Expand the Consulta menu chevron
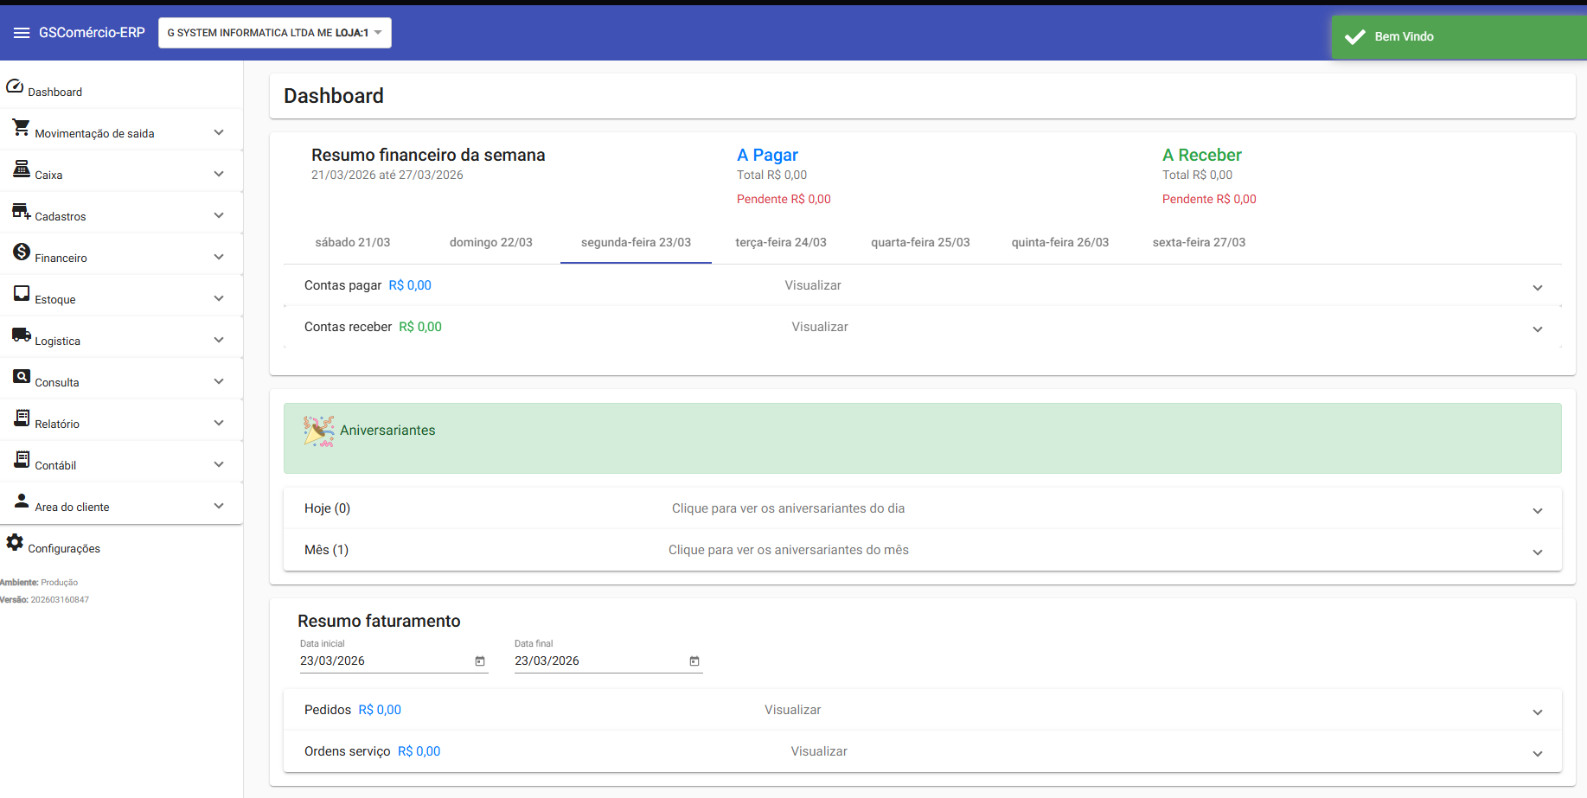 click(219, 381)
